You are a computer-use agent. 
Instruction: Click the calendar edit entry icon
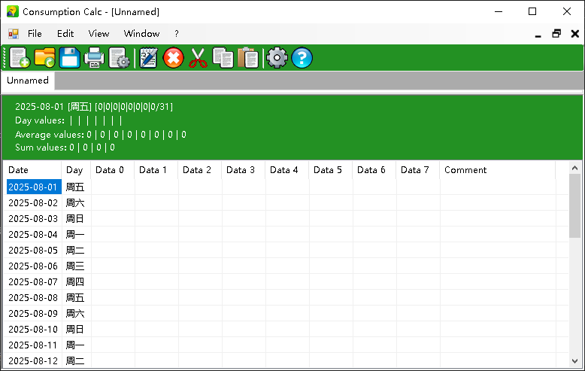click(x=148, y=58)
